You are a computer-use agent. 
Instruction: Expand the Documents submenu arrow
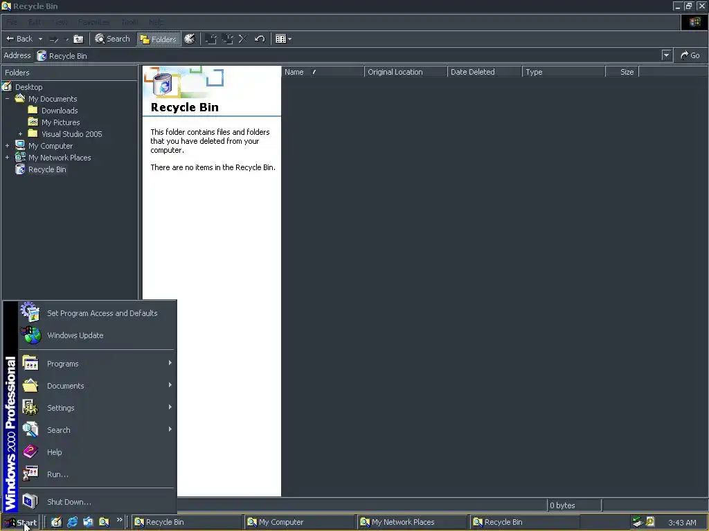[x=170, y=385]
